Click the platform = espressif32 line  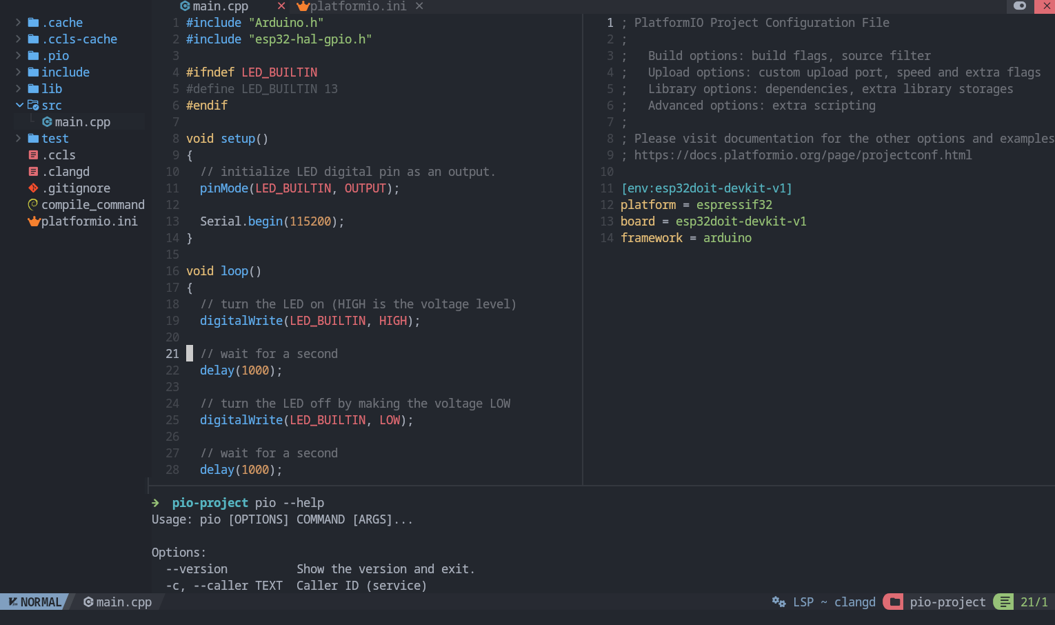point(696,205)
